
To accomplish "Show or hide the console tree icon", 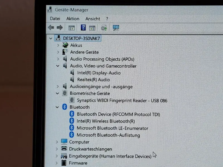I will pyautogui.click(x=71, y=28).
